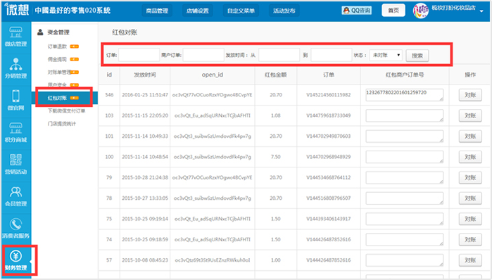The width and height of the screenshot is (492, 280).
Task: Open 营销活动 QR code section
Action: 15,165
